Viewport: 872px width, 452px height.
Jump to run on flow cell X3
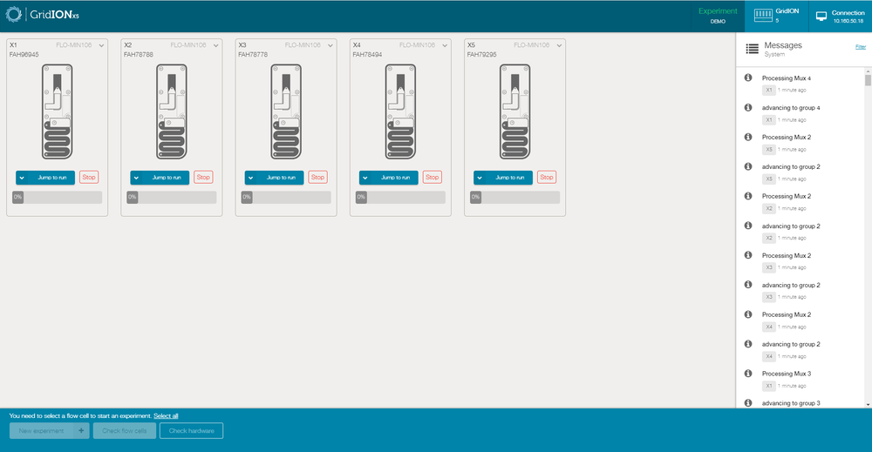[281, 178]
